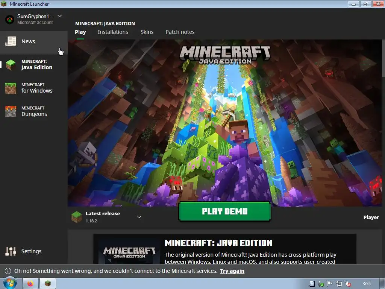Select MINECRAFT Dungeons entry
This screenshot has height=289, width=385.
[33, 111]
